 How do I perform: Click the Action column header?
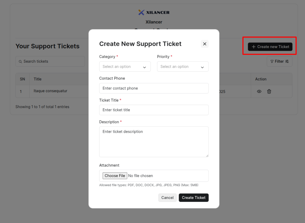pos(261,79)
